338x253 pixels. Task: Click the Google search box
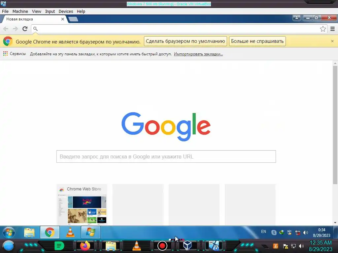point(166,156)
